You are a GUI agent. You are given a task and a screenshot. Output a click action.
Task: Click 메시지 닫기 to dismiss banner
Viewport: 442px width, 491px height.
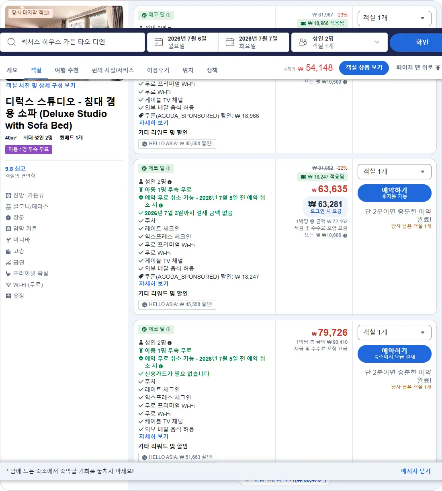(415, 471)
